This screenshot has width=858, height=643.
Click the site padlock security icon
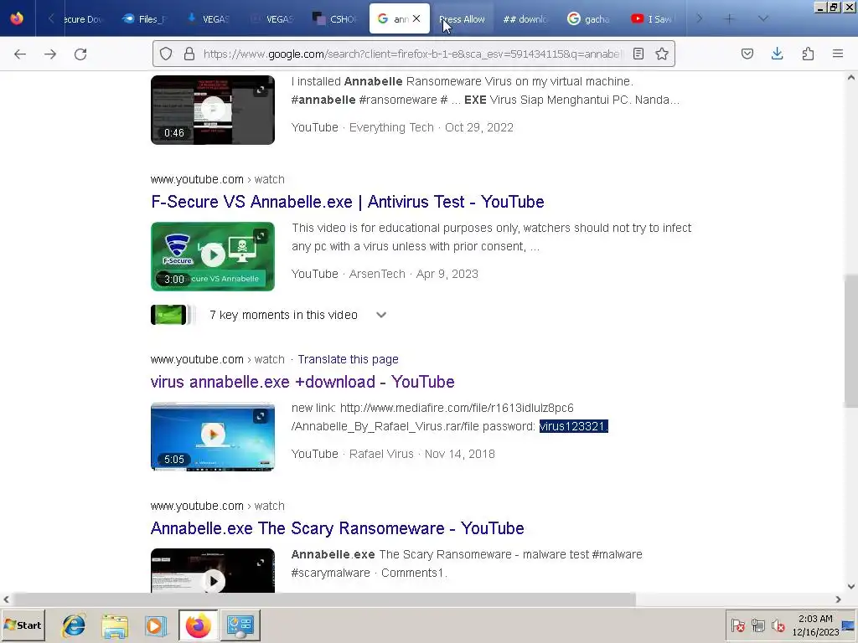(x=189, y=54)
